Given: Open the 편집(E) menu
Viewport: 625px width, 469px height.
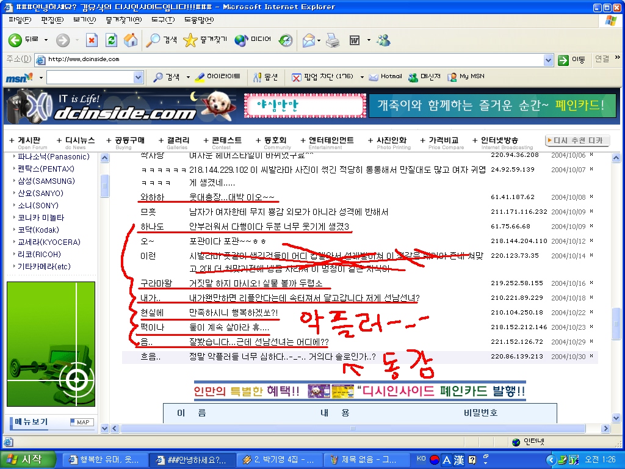Looking at the screenshot, I should [x=52, y=20].
